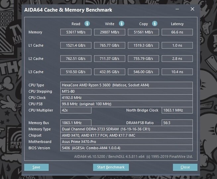Click the Read info icon
Image resolution: width=217 pixels, height=179 pixels.
click(x=87, y=24)
